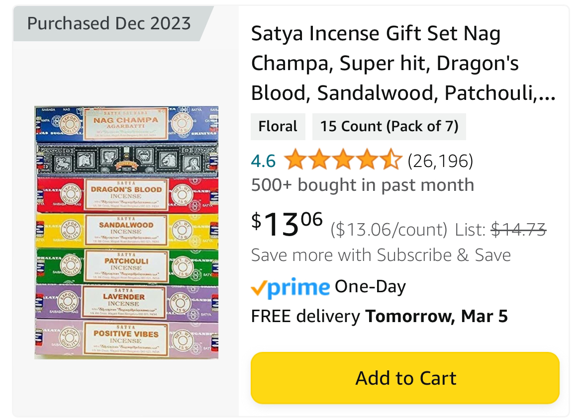Click the 500+ bought in past month text

point(363,184)
